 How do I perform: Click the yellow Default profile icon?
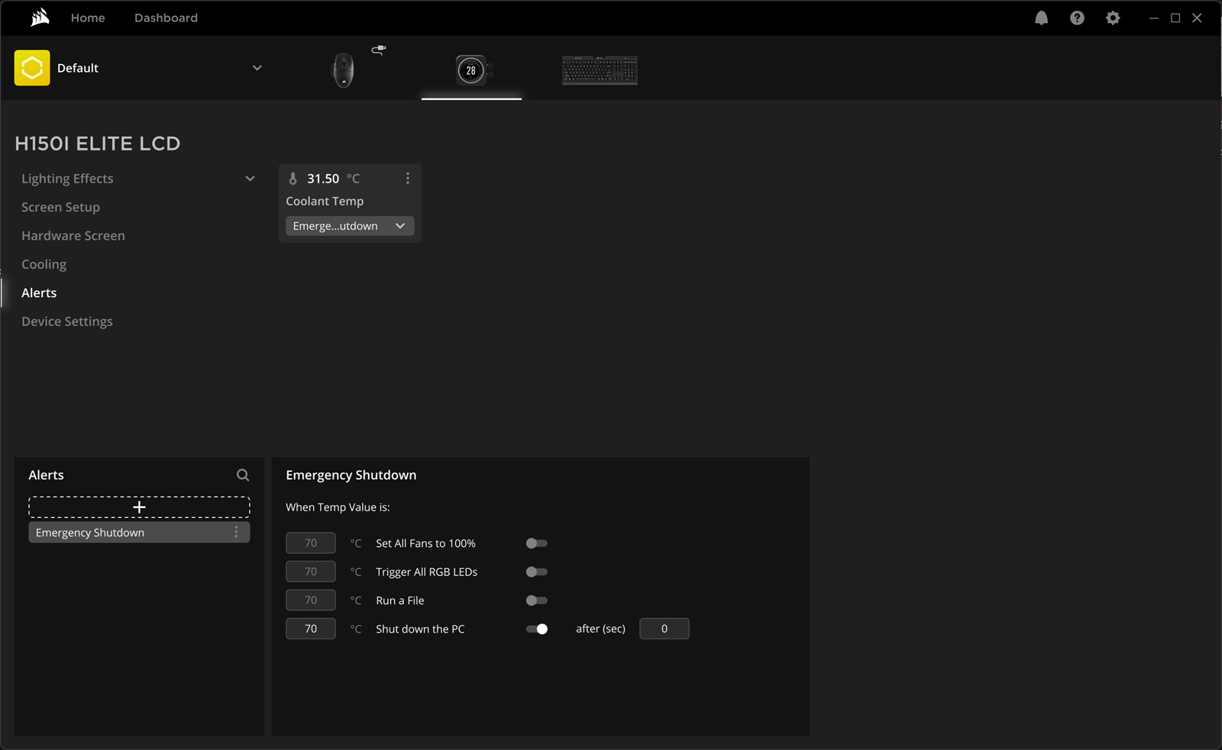[32, 68]
